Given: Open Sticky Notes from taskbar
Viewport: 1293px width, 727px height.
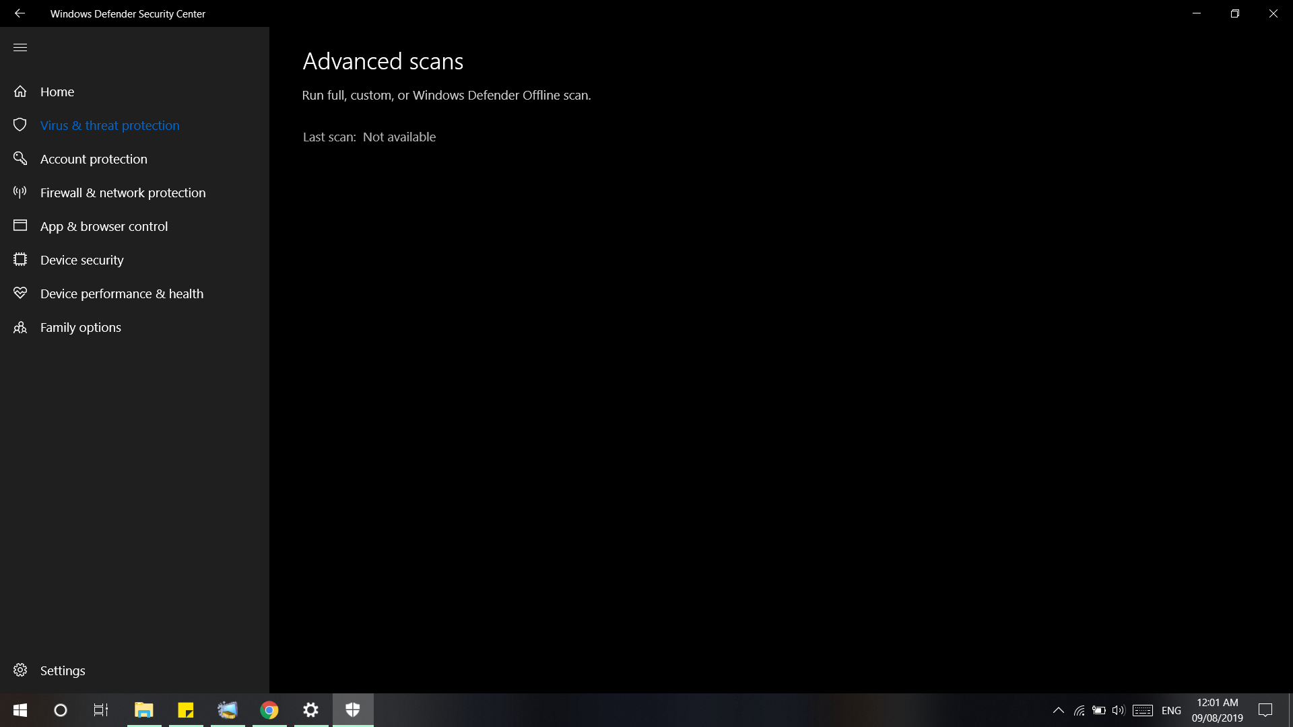Looking at the screenshot, I should pyautogui.click(x=186, y=710).
